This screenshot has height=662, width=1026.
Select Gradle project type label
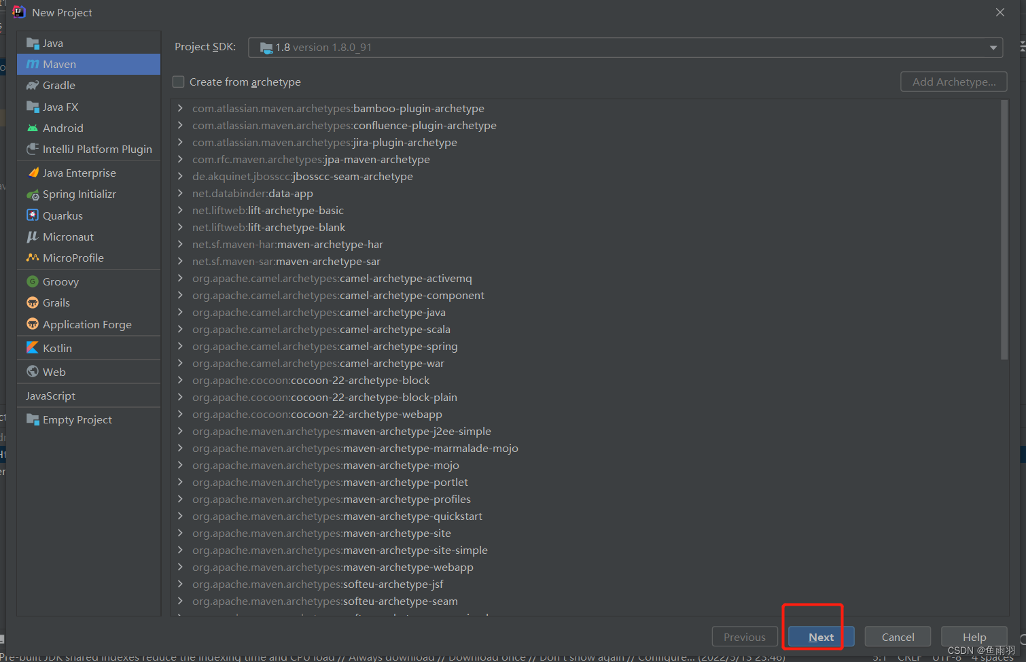click(x=59, y=85)
